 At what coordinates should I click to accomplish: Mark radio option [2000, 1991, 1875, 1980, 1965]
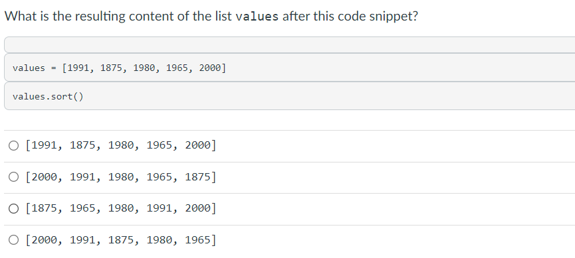coord(13,240)
